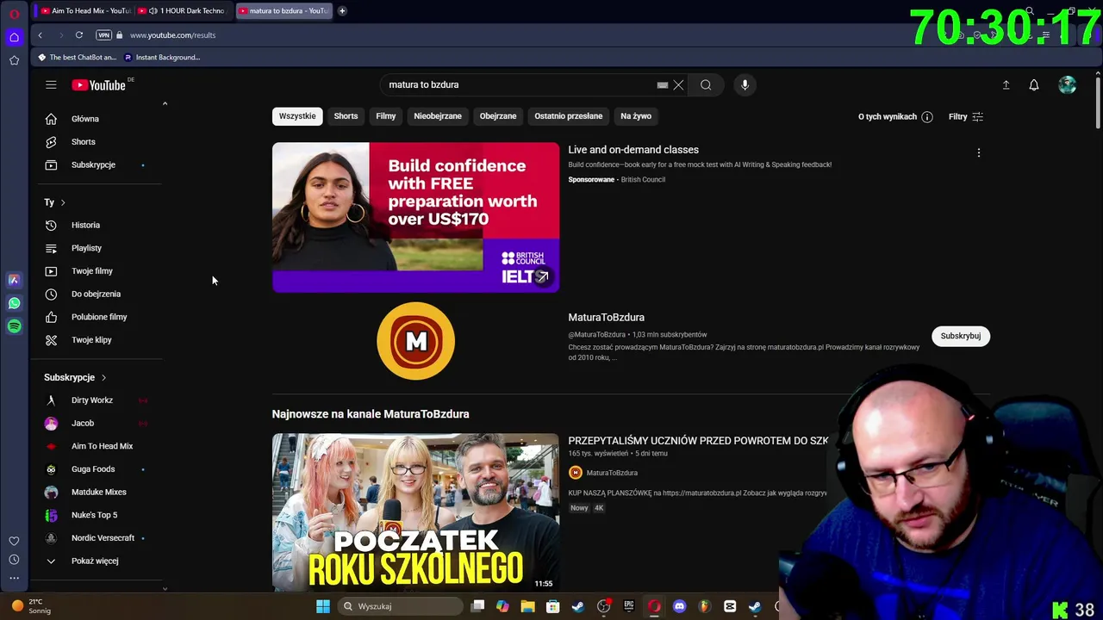Click the upload arrow icon in YouTube header
The image size is (1103, 620).
click(1006, 84)
